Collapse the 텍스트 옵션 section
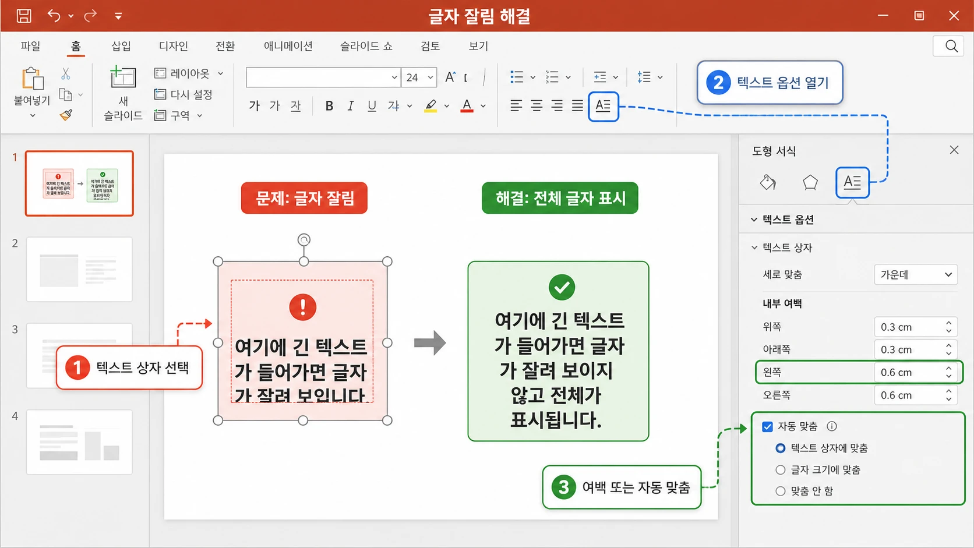Screen dimensions: 974x548 (754, 220)
